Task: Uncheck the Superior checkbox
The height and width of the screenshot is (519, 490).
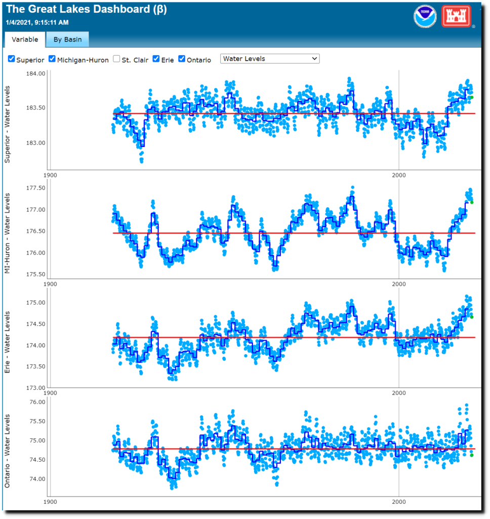Action: click(x=12, y=59)
